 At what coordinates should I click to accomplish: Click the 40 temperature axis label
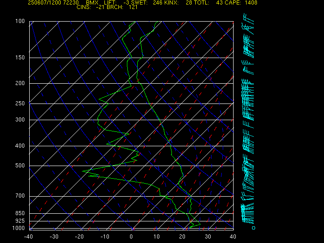pyautogui.click(x=233, y=237)
